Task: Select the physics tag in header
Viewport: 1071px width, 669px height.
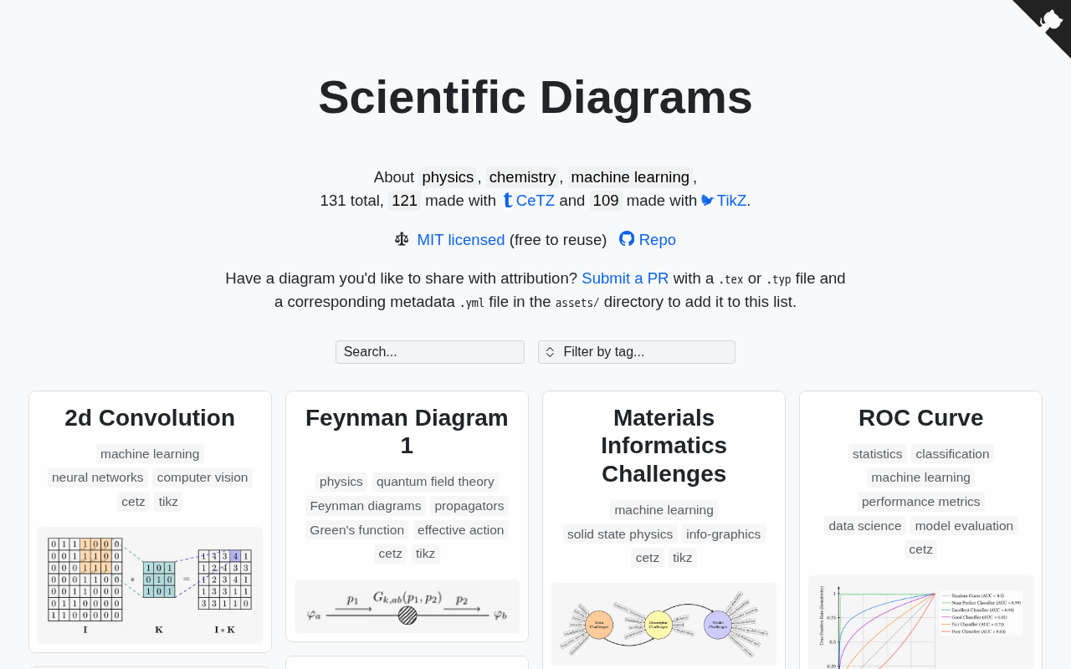Action: pyautogui.click(x=448, y=177)
